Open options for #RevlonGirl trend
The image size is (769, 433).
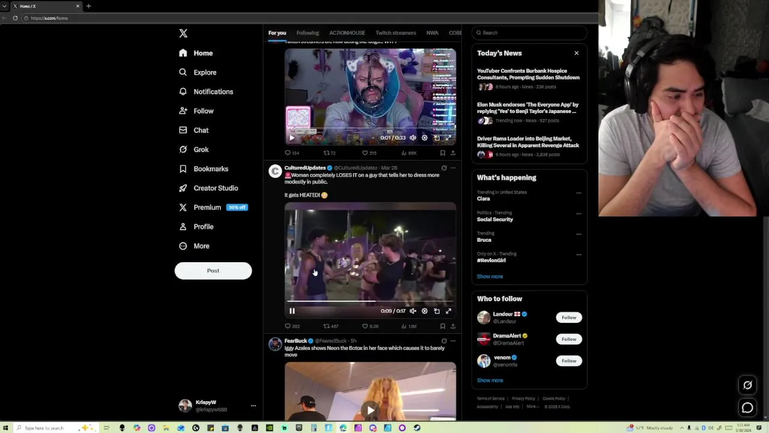(x=579, y=254)
